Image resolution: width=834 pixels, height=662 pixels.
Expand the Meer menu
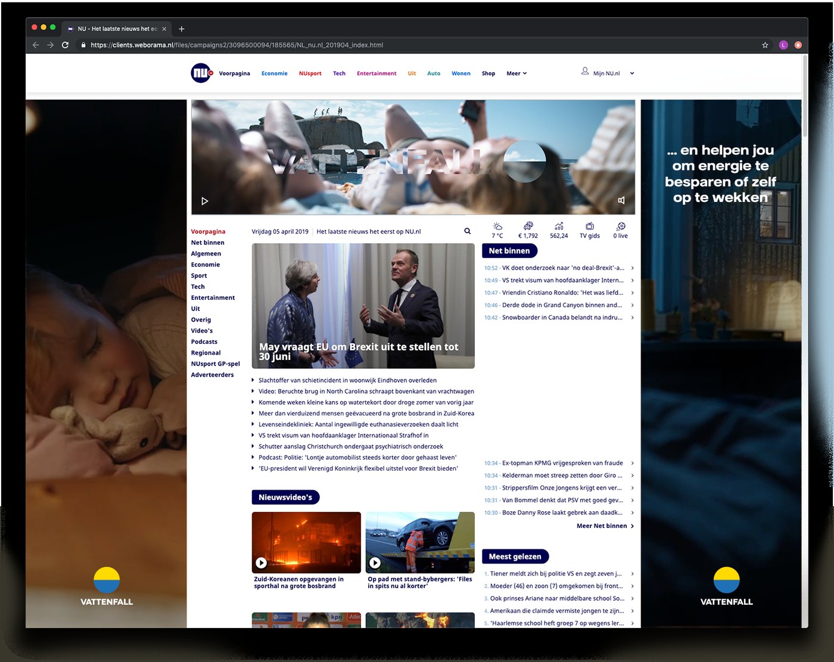point(516,73)
